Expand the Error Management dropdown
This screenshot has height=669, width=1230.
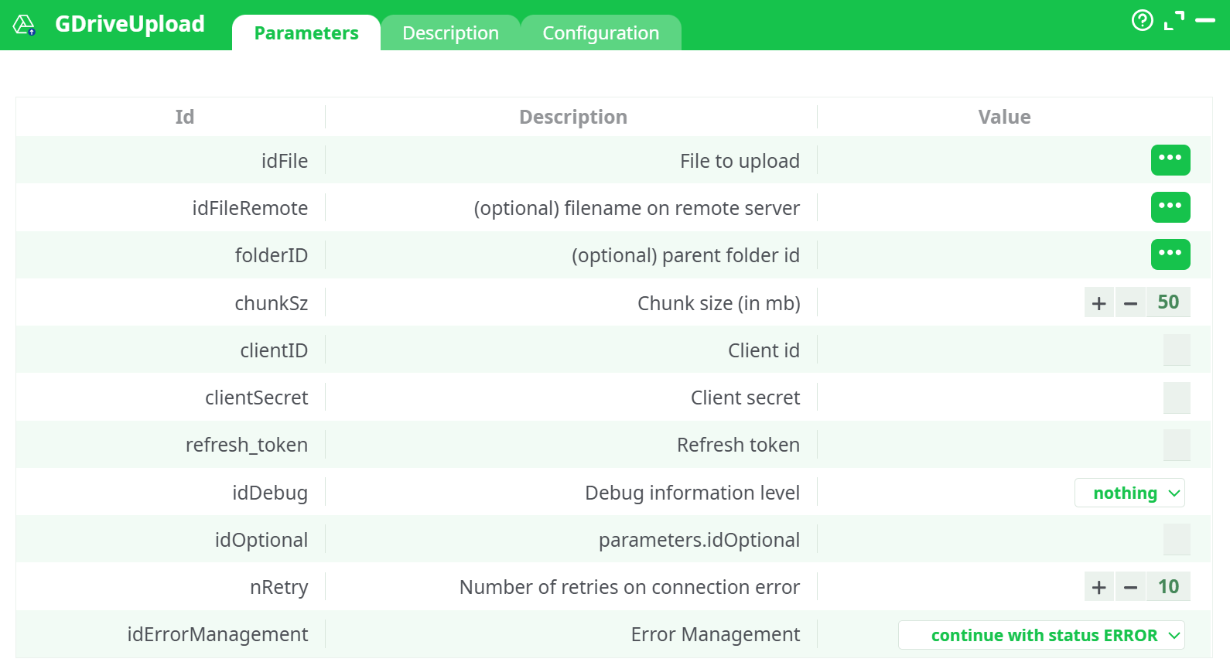1041,635
